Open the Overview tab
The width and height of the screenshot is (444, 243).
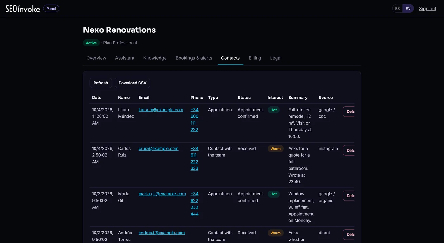(x=96, y=58)
